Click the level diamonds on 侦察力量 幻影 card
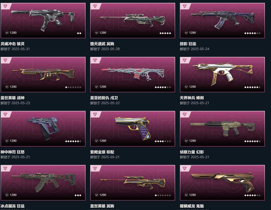This screenshot has width=271, height=210. click(252, 141)
